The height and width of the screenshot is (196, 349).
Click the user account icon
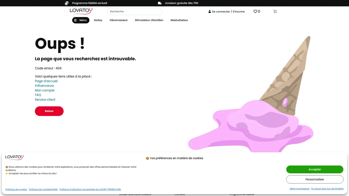pos(210,12)
